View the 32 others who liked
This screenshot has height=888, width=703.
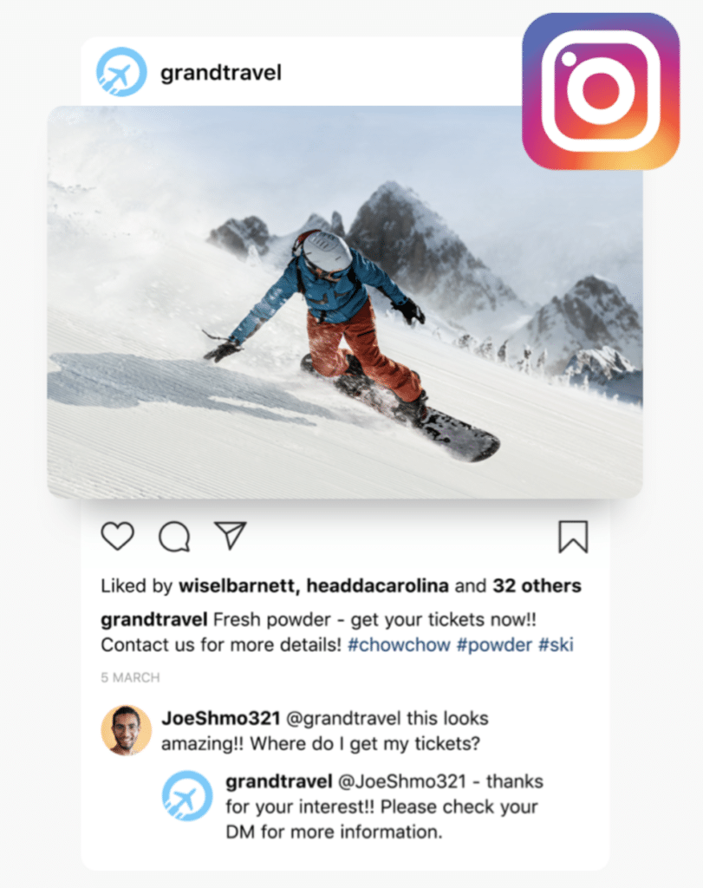point(537,585)
